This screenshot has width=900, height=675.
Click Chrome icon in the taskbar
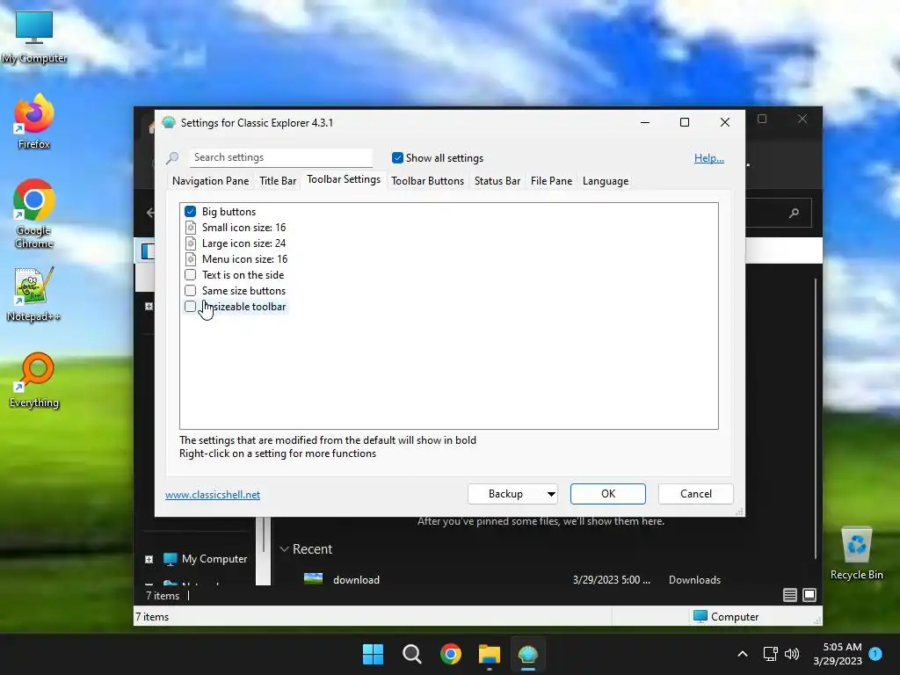click(x=451, y=654)
